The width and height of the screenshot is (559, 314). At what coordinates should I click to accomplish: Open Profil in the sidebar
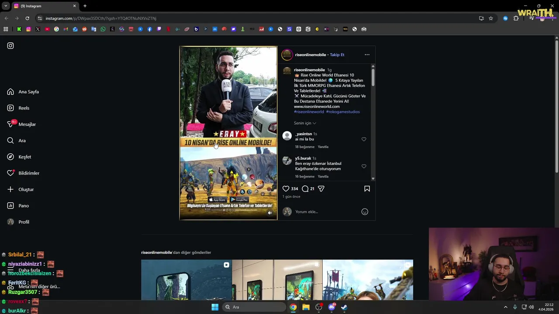click(x=18, y=222)
